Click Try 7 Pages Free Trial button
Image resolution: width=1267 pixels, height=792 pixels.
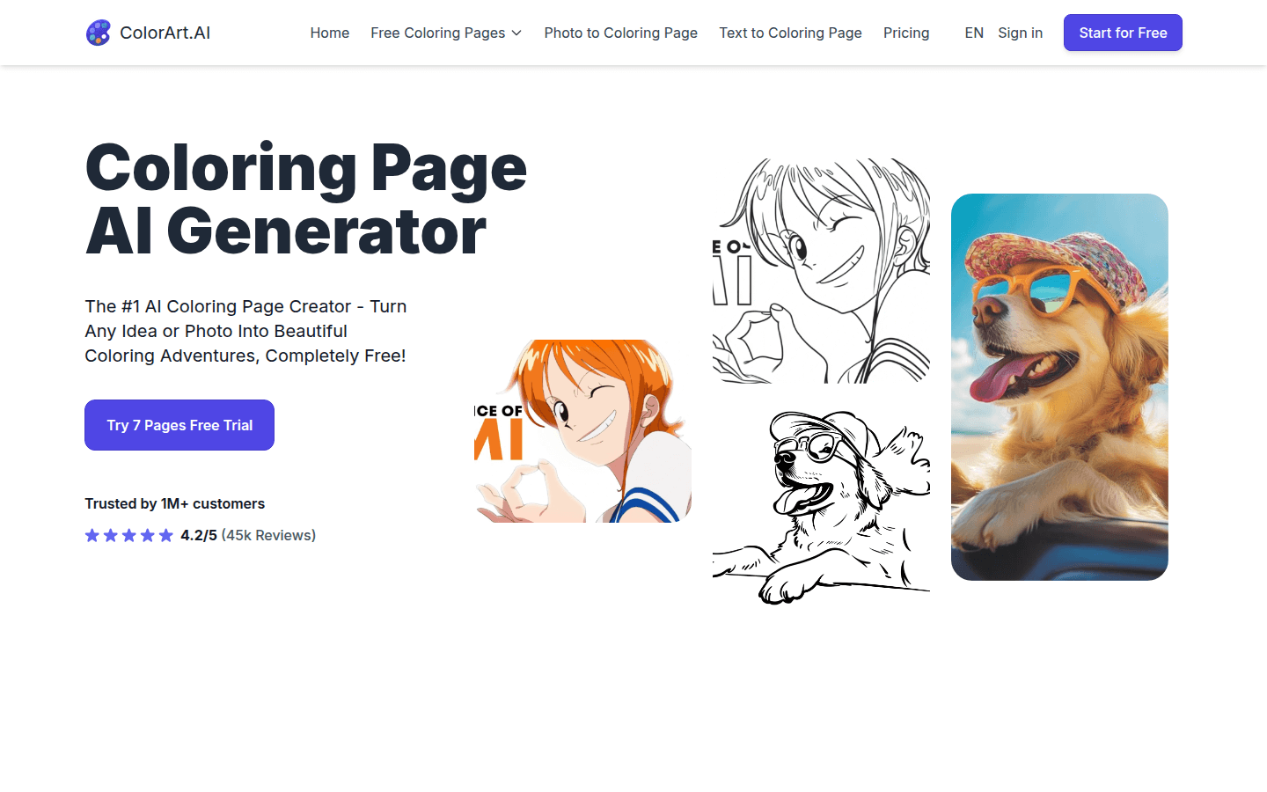pos(179,425)
